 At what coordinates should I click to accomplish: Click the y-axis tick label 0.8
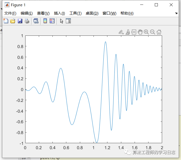[x=20, y=47]
